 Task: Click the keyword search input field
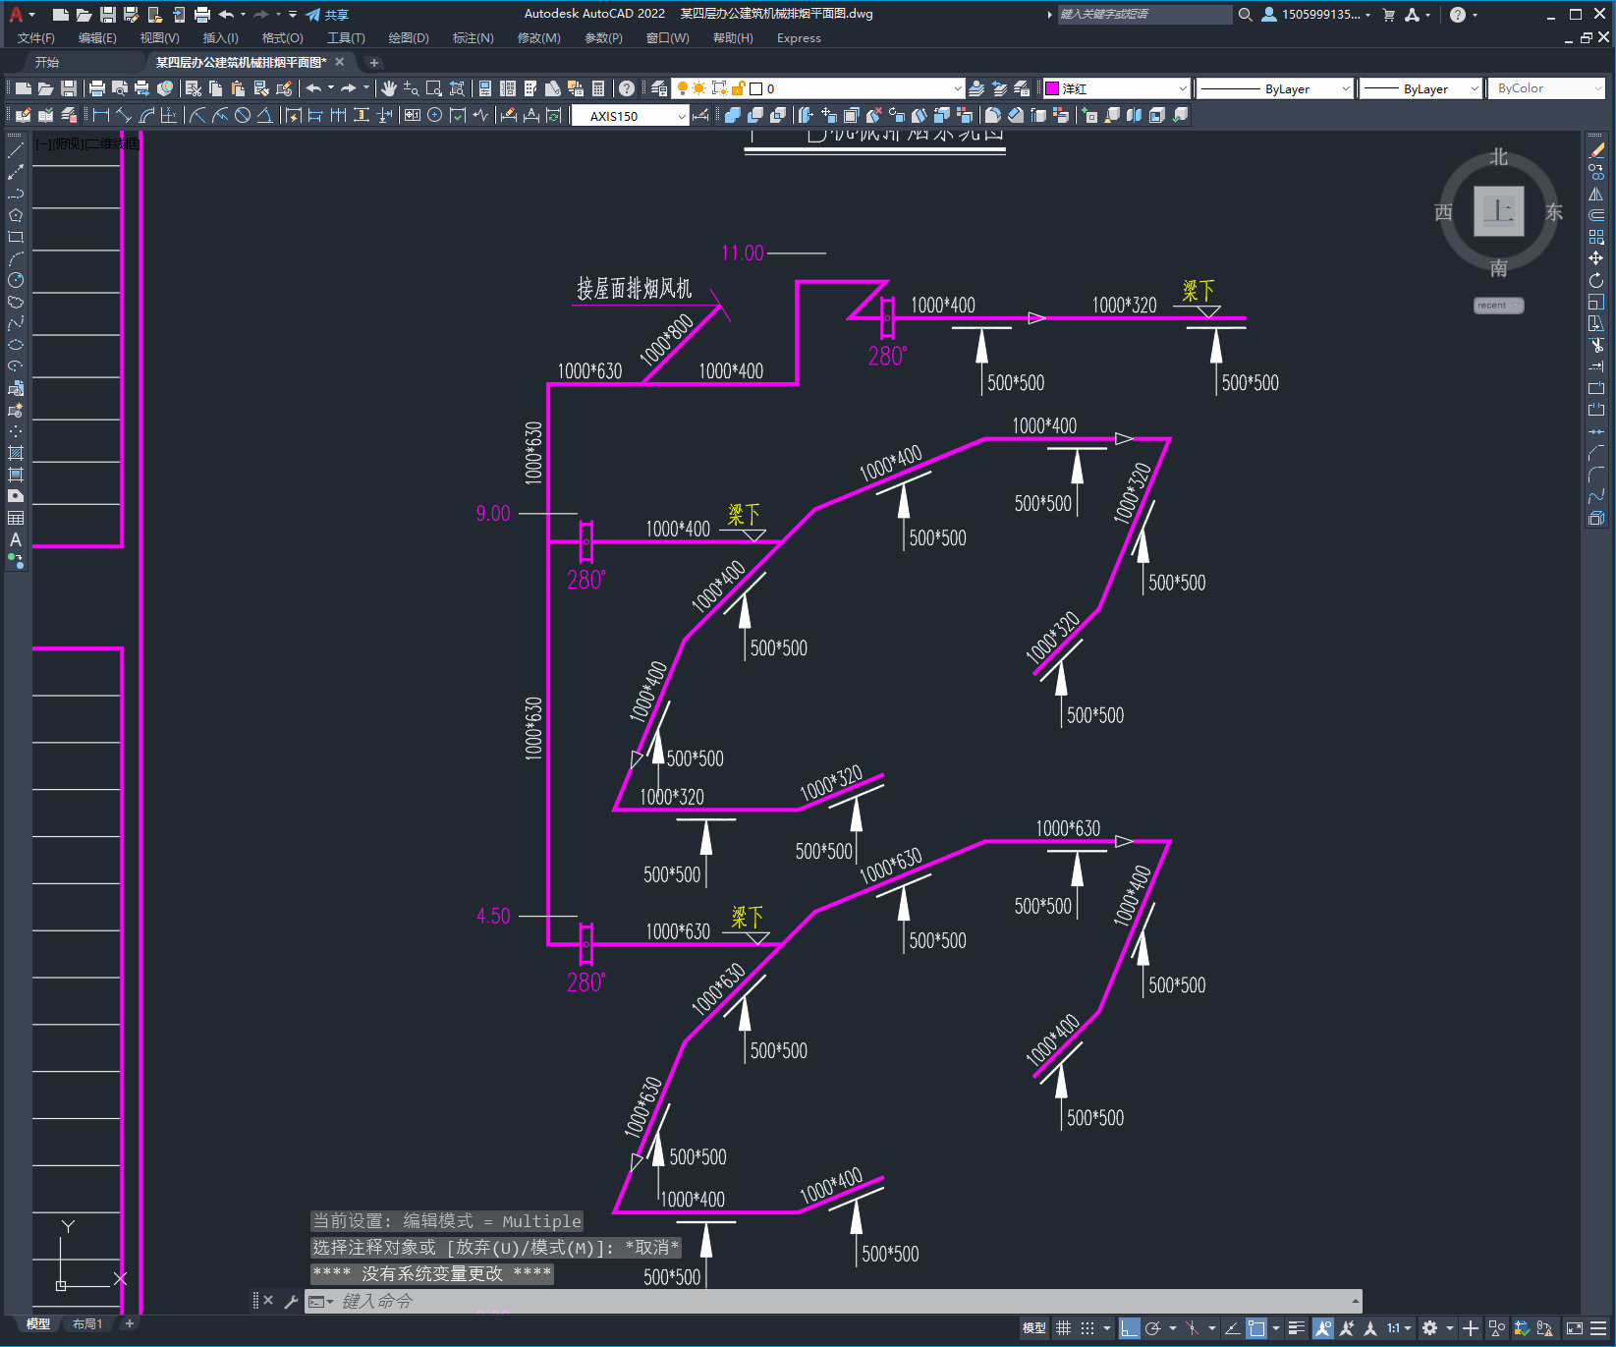[x=1144, y=15]
